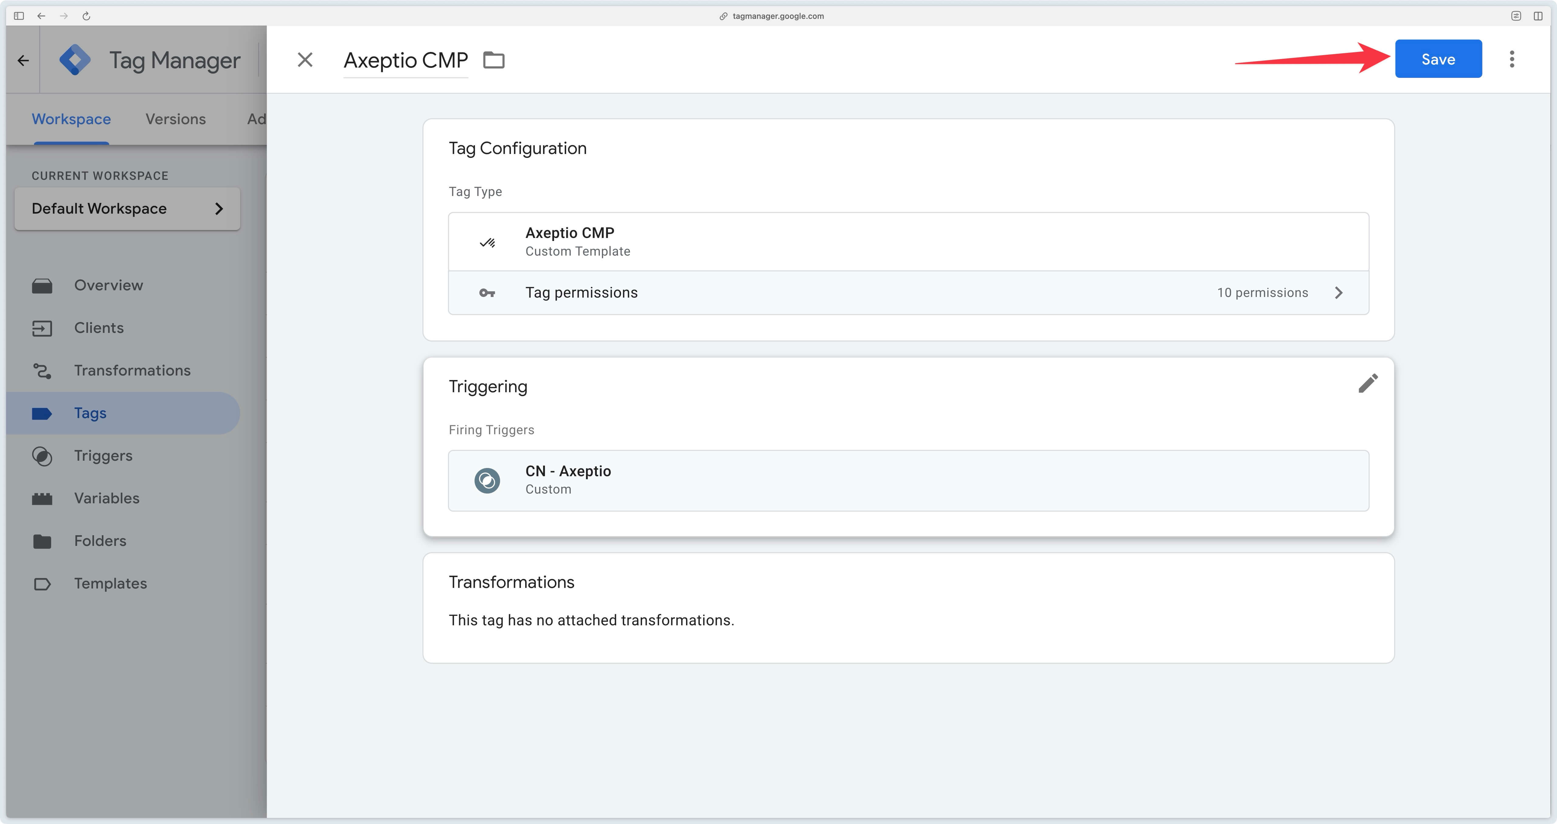Click the blue Save button
The image size is (1557, 824).
[1438, 59]
